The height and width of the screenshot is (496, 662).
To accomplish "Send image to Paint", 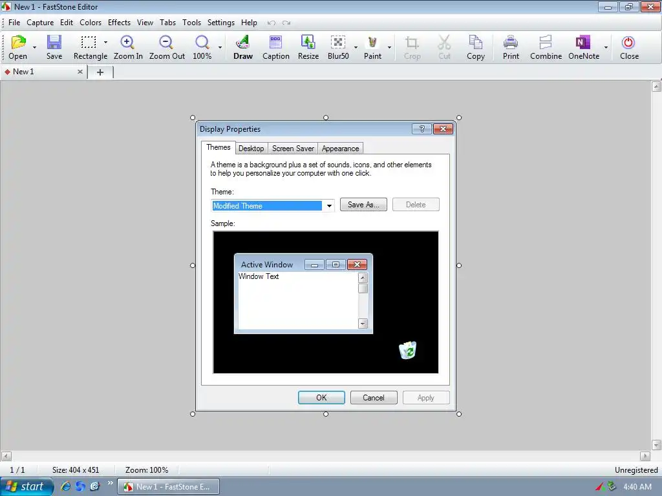I will coord(372,47).
